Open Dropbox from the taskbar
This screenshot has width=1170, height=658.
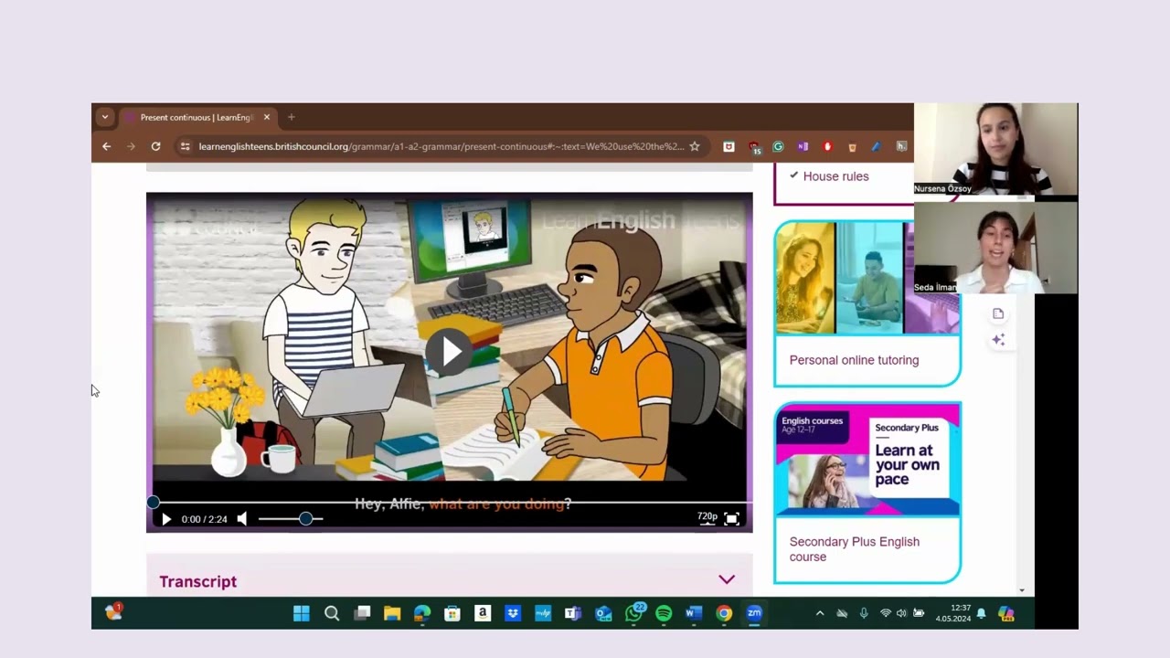pyautogui.click(x=513, y=613)
